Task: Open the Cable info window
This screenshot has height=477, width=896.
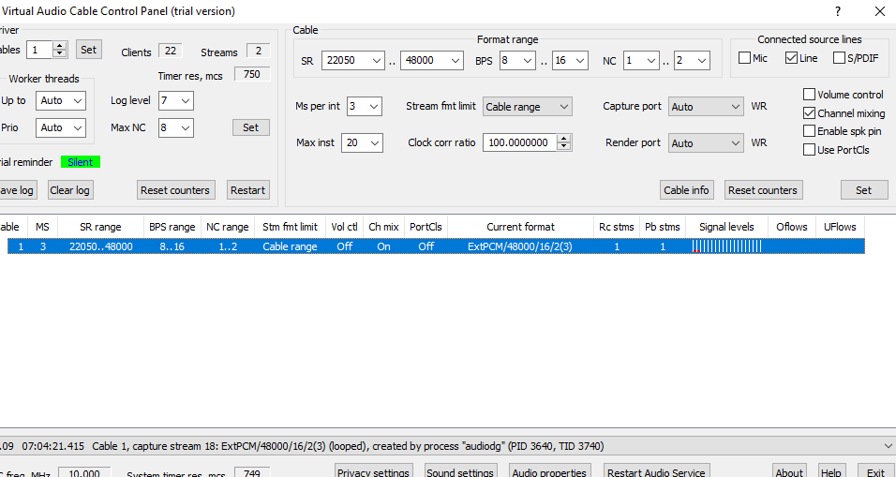Action: point(686,190)
